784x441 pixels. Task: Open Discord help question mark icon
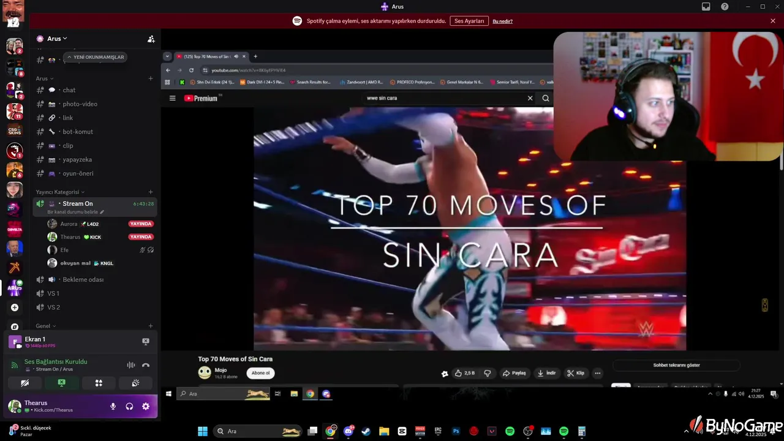coord(725,7)
